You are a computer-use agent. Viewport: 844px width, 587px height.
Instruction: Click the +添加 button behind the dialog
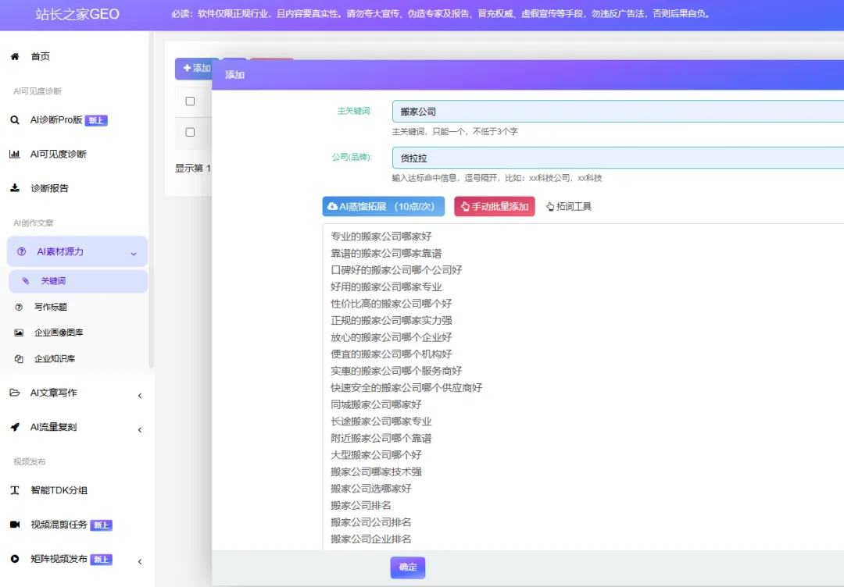[195, 68]
